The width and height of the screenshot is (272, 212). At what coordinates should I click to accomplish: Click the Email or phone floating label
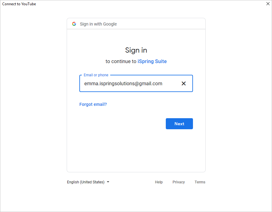(x=96, y=75)
